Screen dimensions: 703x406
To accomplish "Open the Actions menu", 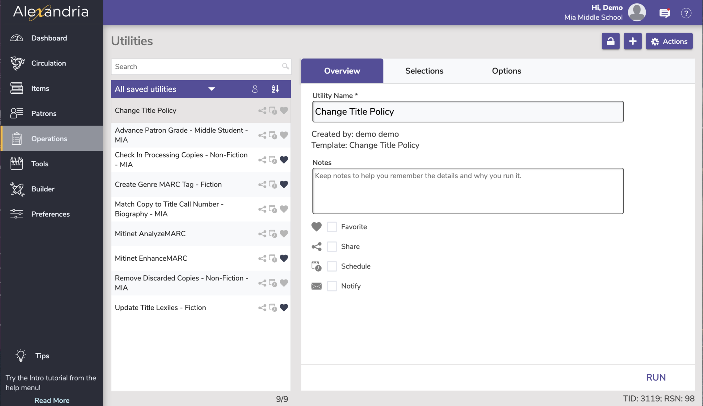I will [669, 41].
